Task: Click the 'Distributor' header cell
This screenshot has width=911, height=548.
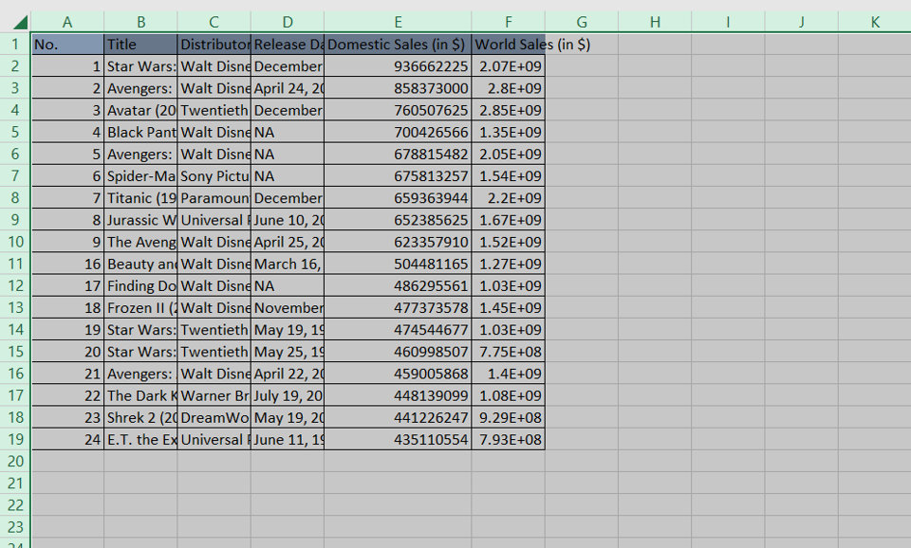Action: click(x=214, y=45)
